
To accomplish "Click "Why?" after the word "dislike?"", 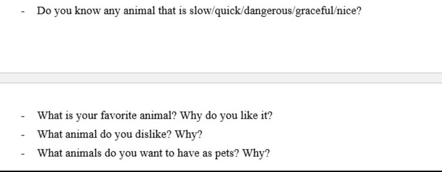I will click(188, 135).
